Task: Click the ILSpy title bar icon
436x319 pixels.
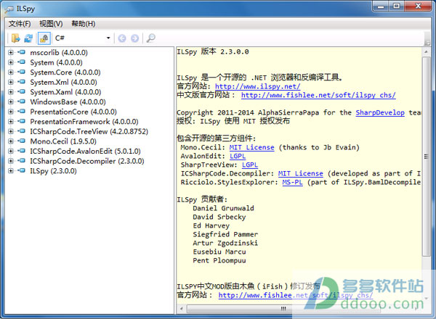Action: pos(9,9)
